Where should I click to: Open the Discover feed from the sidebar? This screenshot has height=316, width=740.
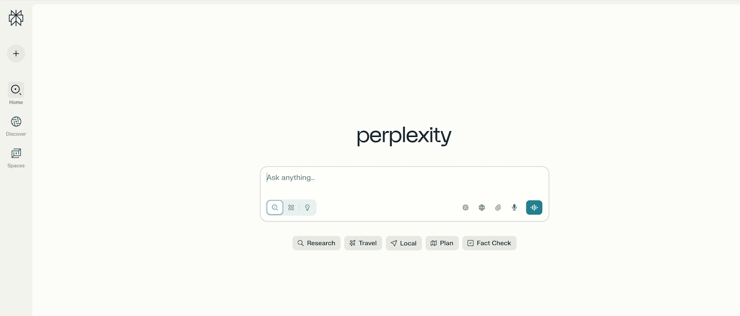point(16,122)
